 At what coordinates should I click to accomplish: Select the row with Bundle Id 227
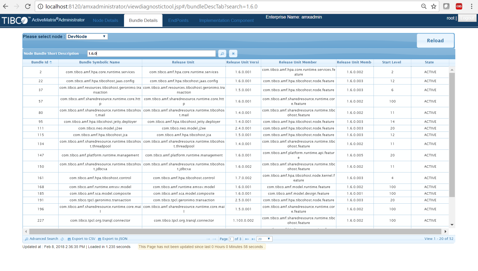[236, 221]
